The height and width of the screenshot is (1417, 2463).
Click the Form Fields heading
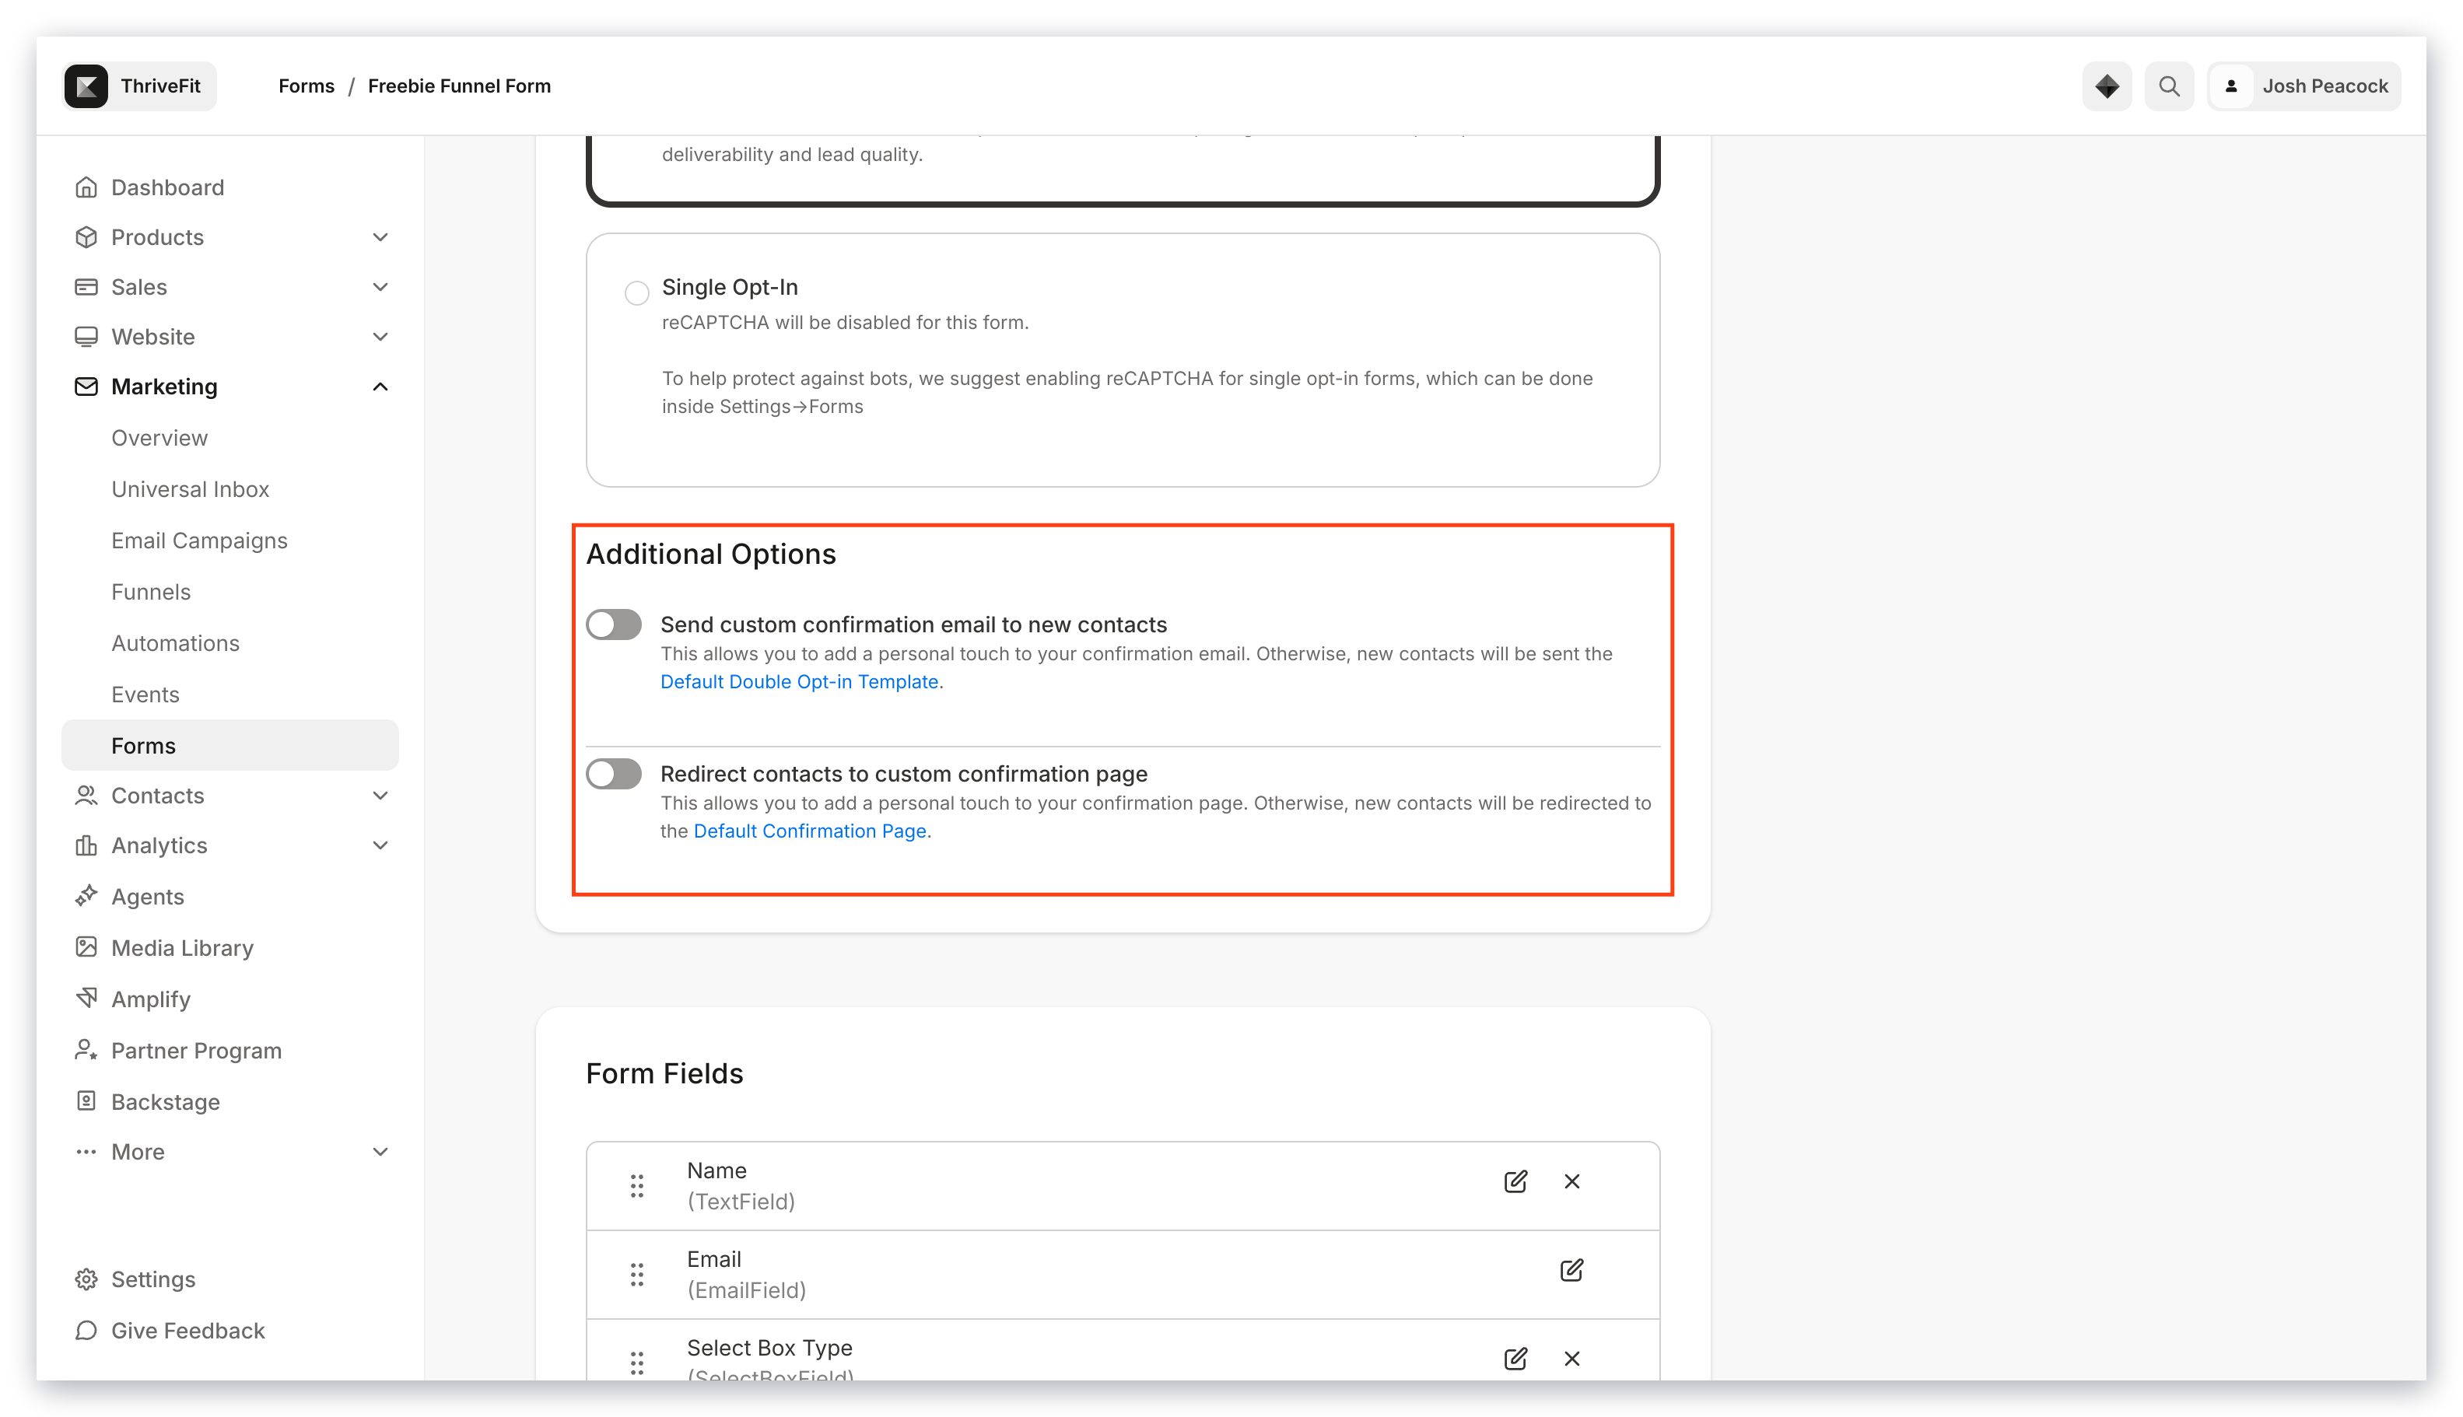[x=665, y=1073]
